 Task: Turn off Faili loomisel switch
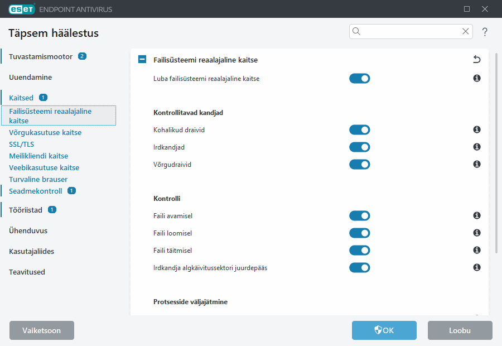point(360,233)
